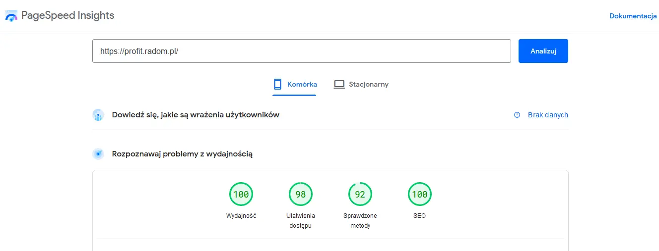Click the desktop monitor icon for Stacjonarny

click(339, 84)
